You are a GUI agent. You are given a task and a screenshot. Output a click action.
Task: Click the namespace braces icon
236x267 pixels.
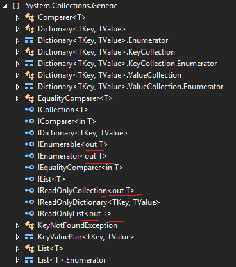(16, 6)
